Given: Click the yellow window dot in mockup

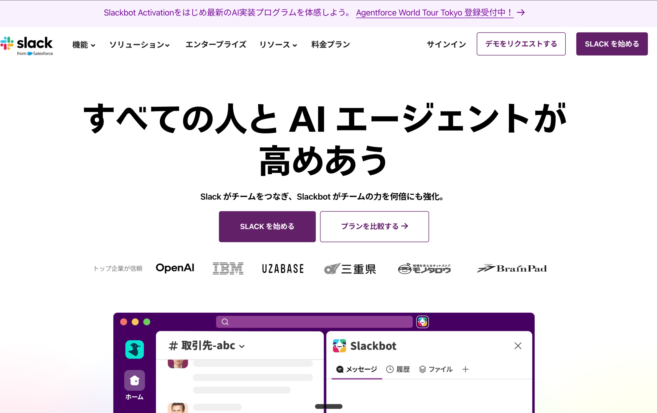Looking at the screenshot, I should click(135, 322).
